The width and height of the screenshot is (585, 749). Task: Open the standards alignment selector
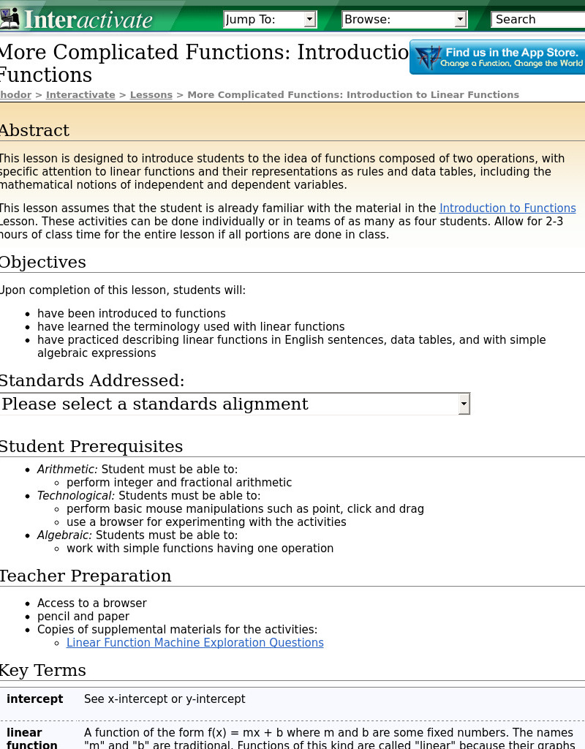[x=234, y=404]
